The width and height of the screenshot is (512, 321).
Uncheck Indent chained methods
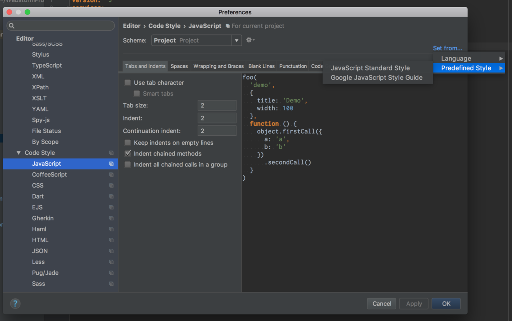pyautogui.click(x=128, y=153)
